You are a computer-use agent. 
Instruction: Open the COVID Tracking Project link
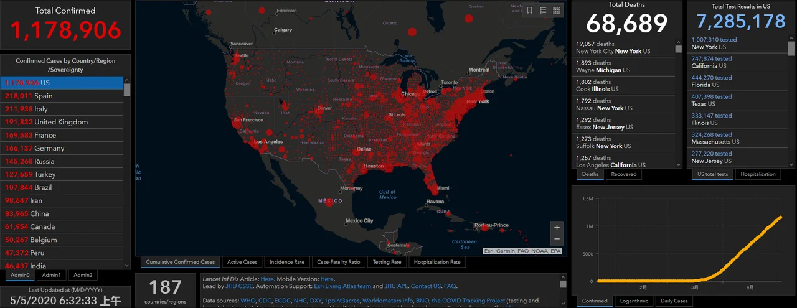(x=468, y=301)
